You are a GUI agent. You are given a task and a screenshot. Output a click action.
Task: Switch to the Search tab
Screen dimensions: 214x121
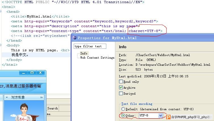click(x=53, y=108)
